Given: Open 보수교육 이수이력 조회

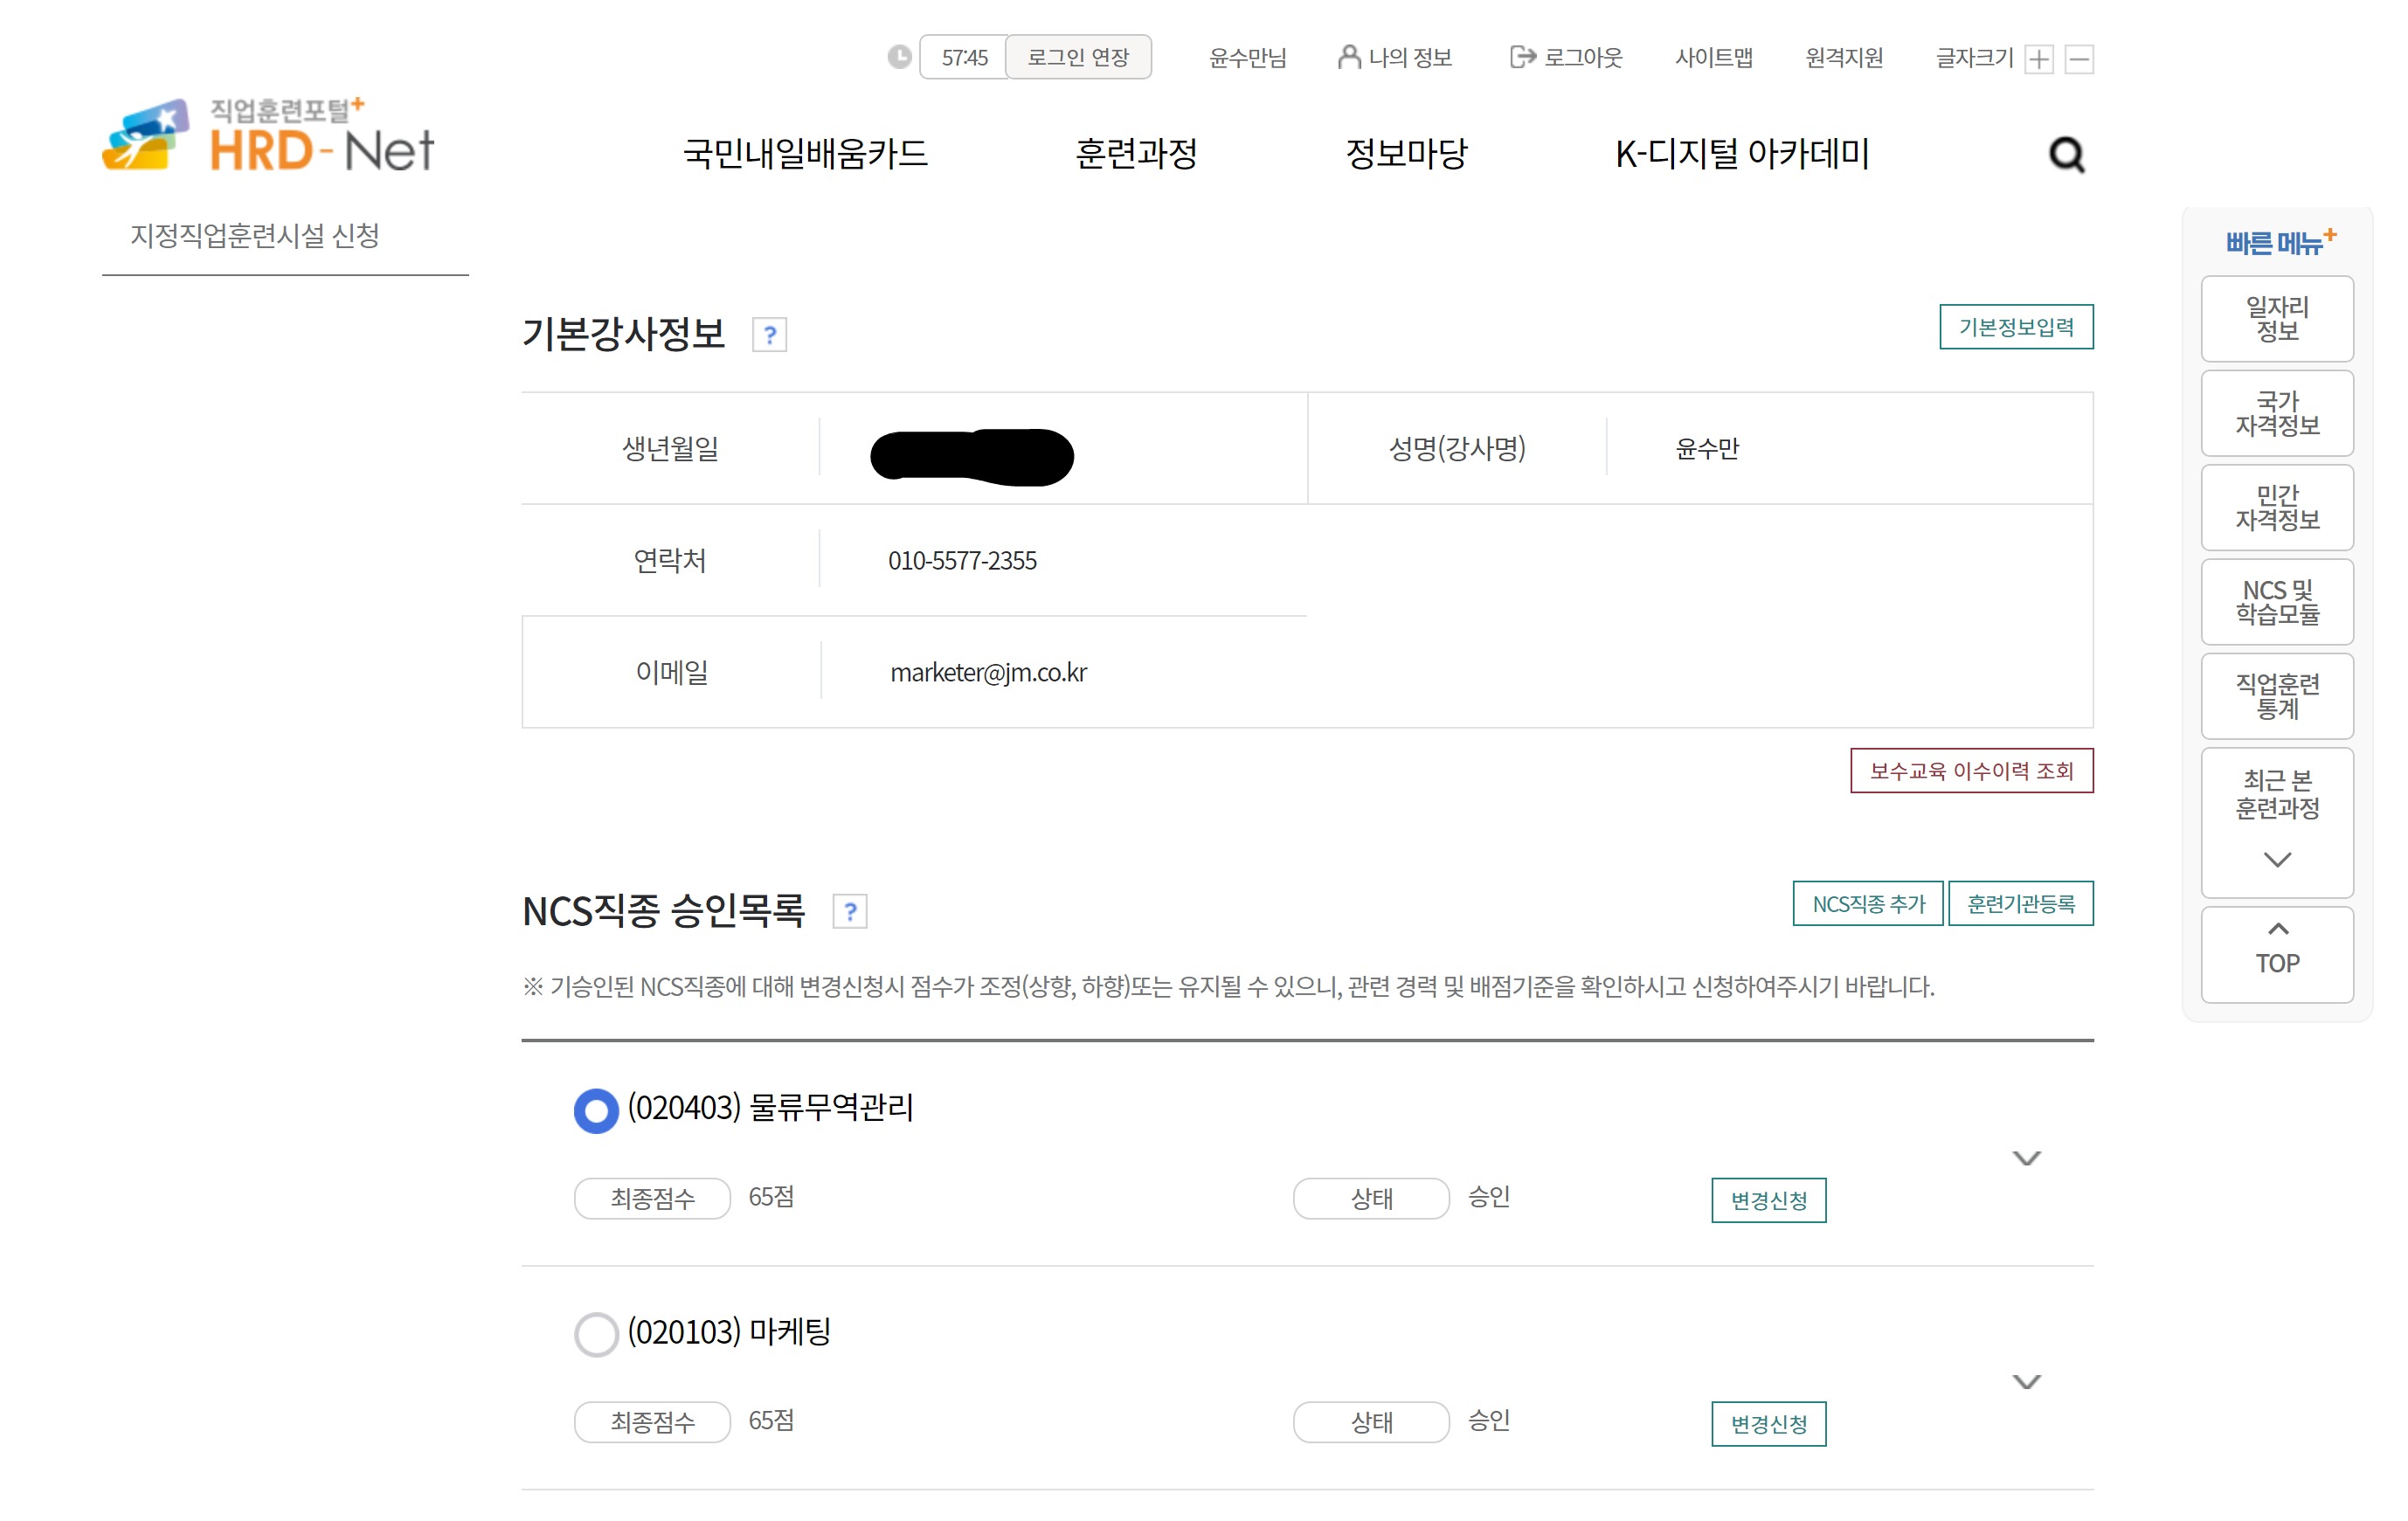Looking at the screenshot, I should [x=1971, y=771].
